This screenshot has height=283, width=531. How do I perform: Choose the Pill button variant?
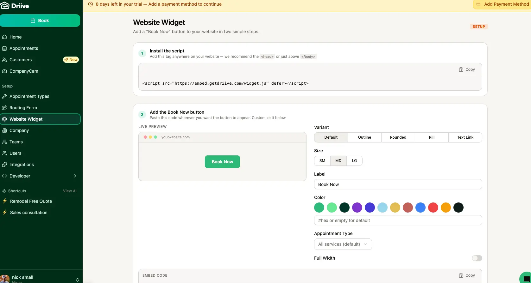pos(432,137)
